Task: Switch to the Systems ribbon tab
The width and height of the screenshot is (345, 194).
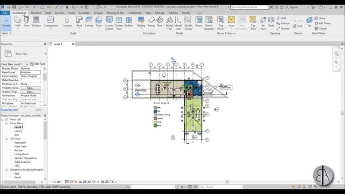Action: point(59,13)
